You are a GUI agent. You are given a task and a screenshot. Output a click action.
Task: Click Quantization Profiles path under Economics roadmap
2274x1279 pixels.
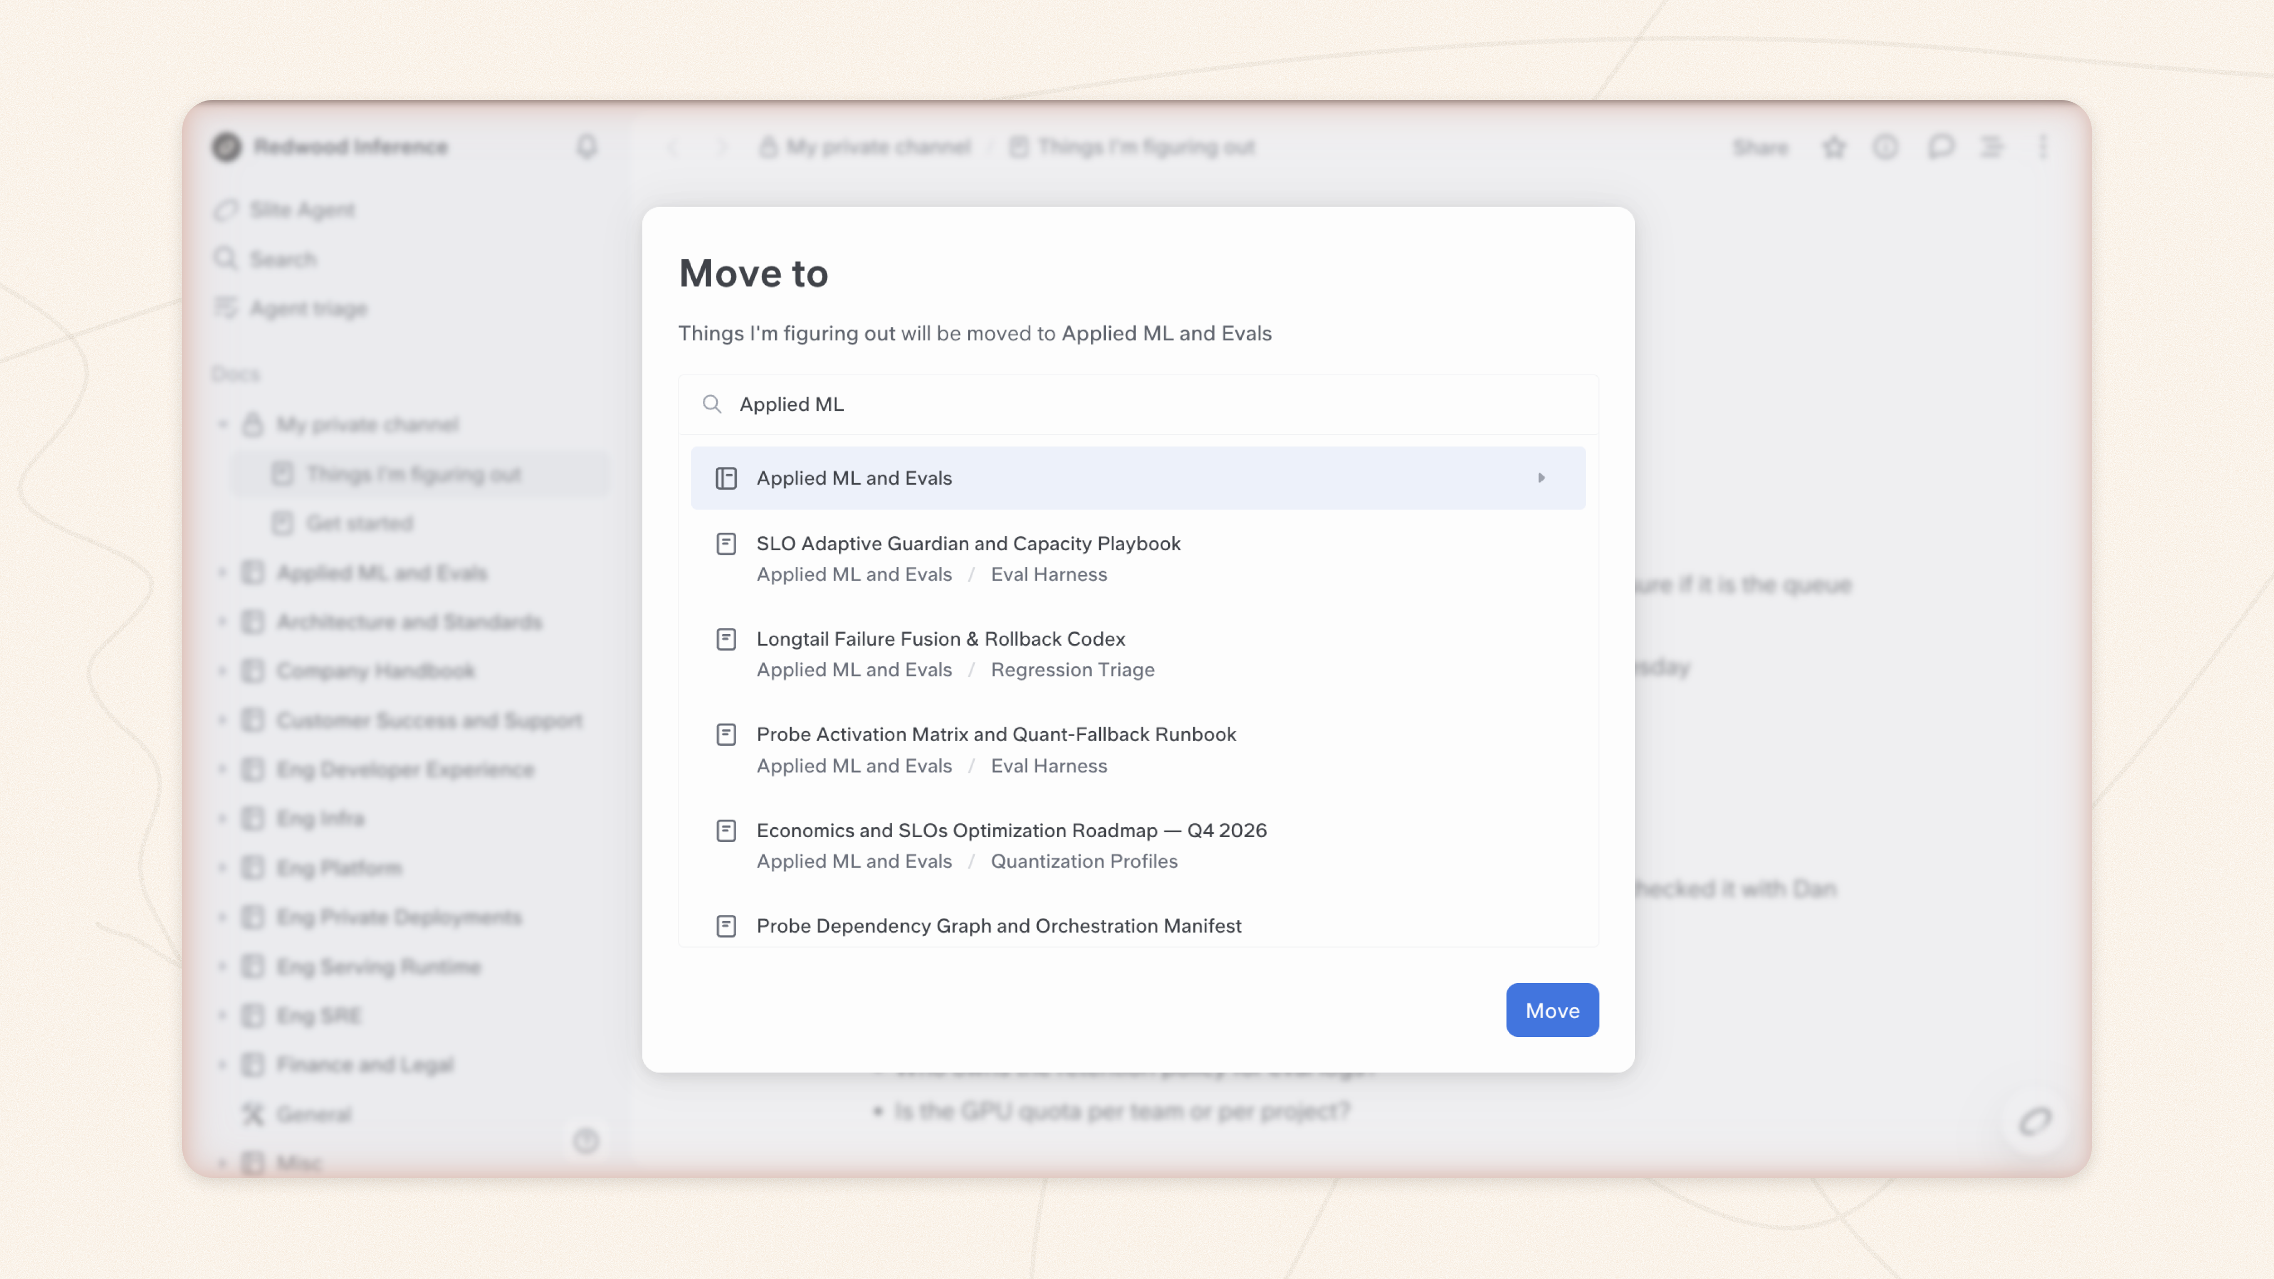(x=1083, y=860)
